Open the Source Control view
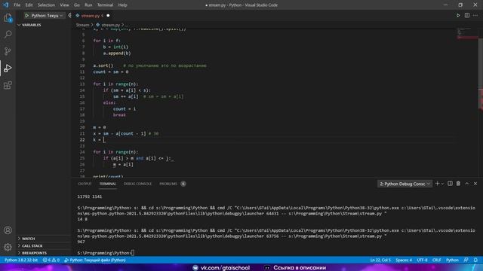 pos(8,51)
